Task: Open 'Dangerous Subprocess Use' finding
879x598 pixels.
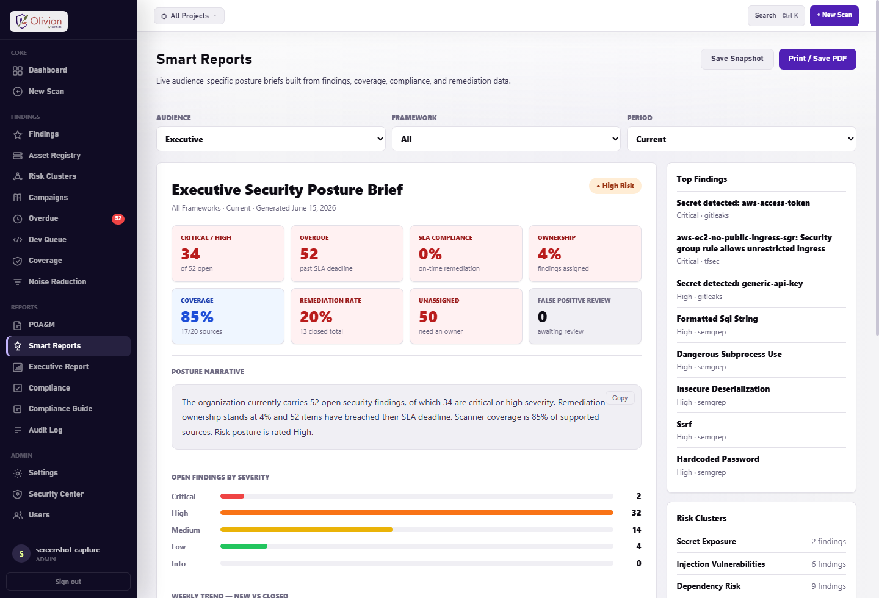Action: (761, 360)
